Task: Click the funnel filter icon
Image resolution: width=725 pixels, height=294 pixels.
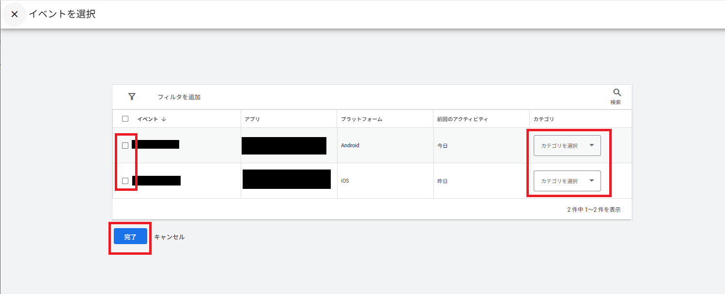Action: pyautogui.click(x=132, y=96)
